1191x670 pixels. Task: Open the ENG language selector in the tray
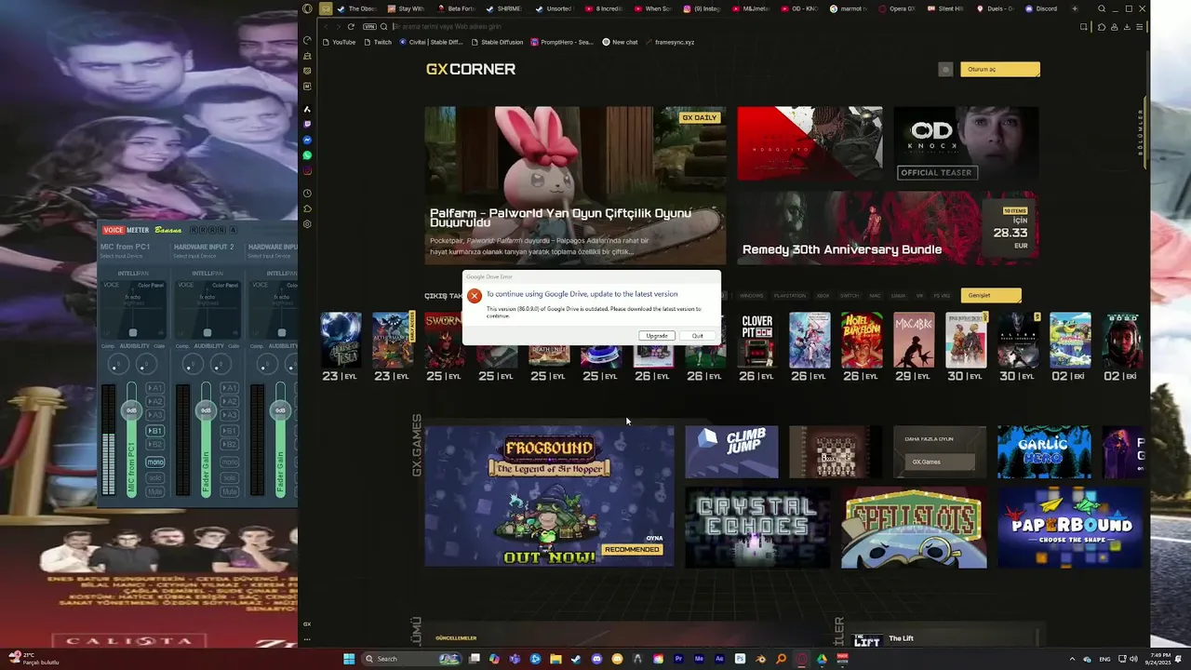coord(1105,659)
